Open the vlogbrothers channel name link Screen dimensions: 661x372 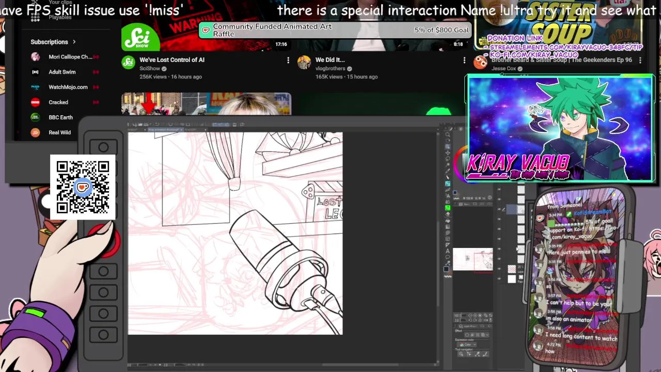330,69
